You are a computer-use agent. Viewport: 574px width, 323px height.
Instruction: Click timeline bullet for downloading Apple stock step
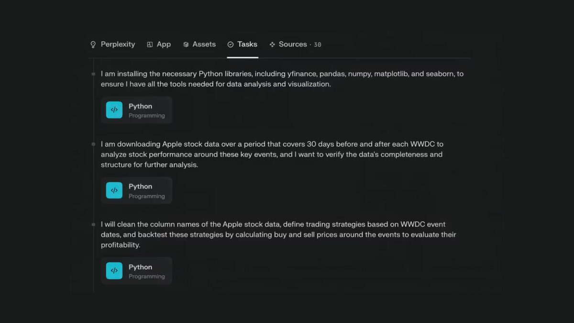93,144
